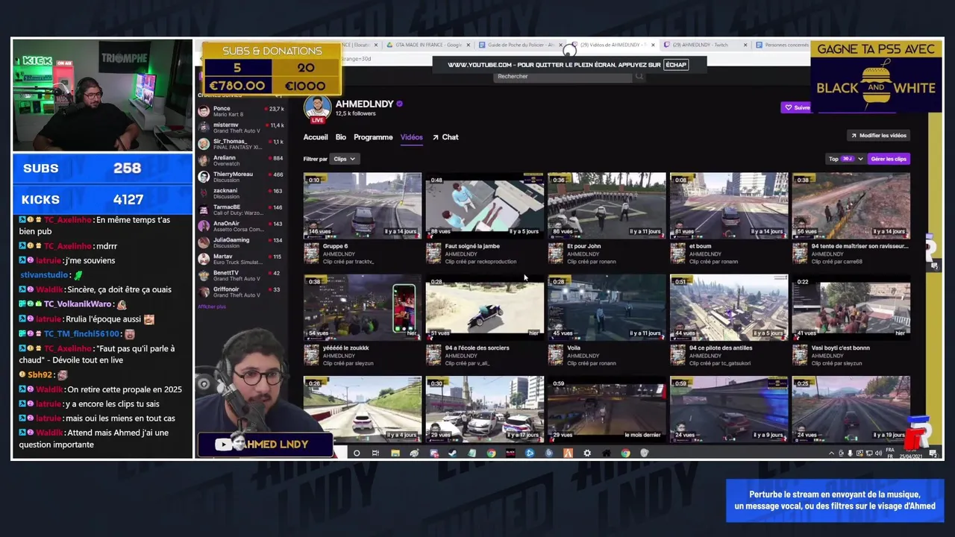Open the first Chrome icon in taskbar
955x537 pixels.
point(491,453)
